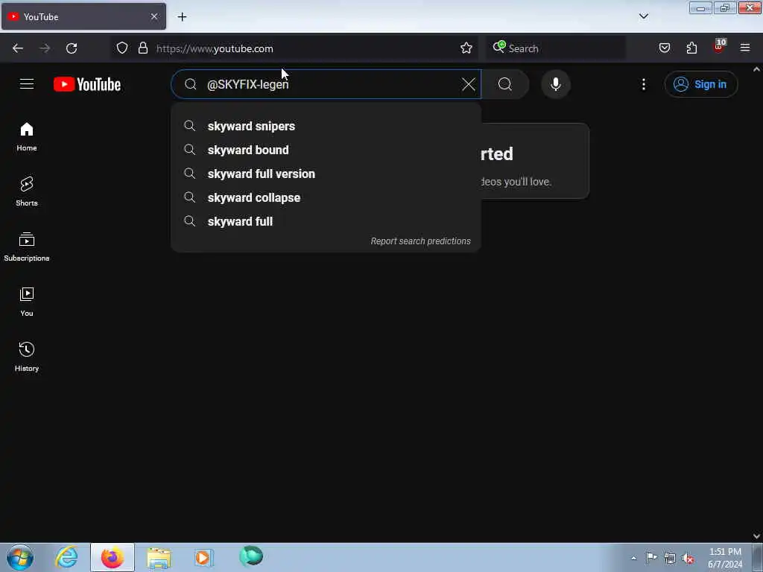763x572 pixels.
Task: Open the list all tabs chevron
Action: click(643, 16)
